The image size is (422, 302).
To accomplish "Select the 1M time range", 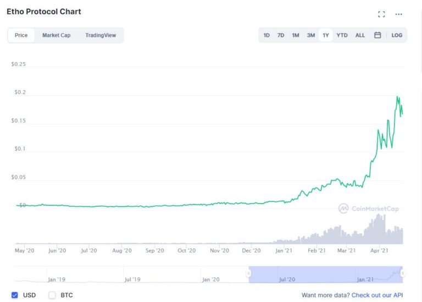I will [x=296, y=35].
